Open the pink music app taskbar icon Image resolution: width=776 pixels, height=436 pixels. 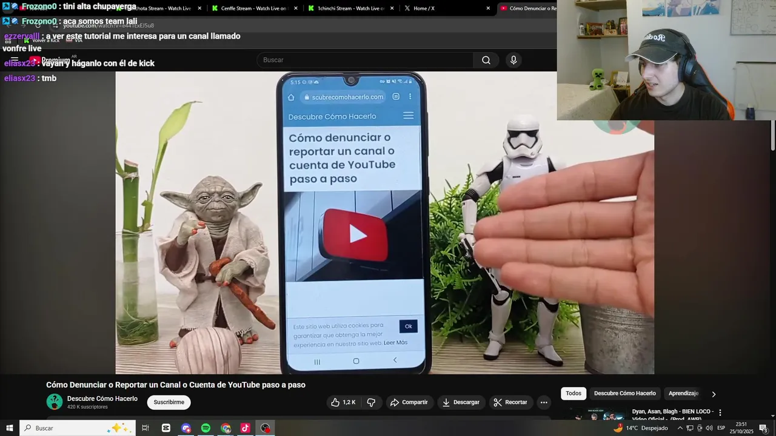point(245,428)
